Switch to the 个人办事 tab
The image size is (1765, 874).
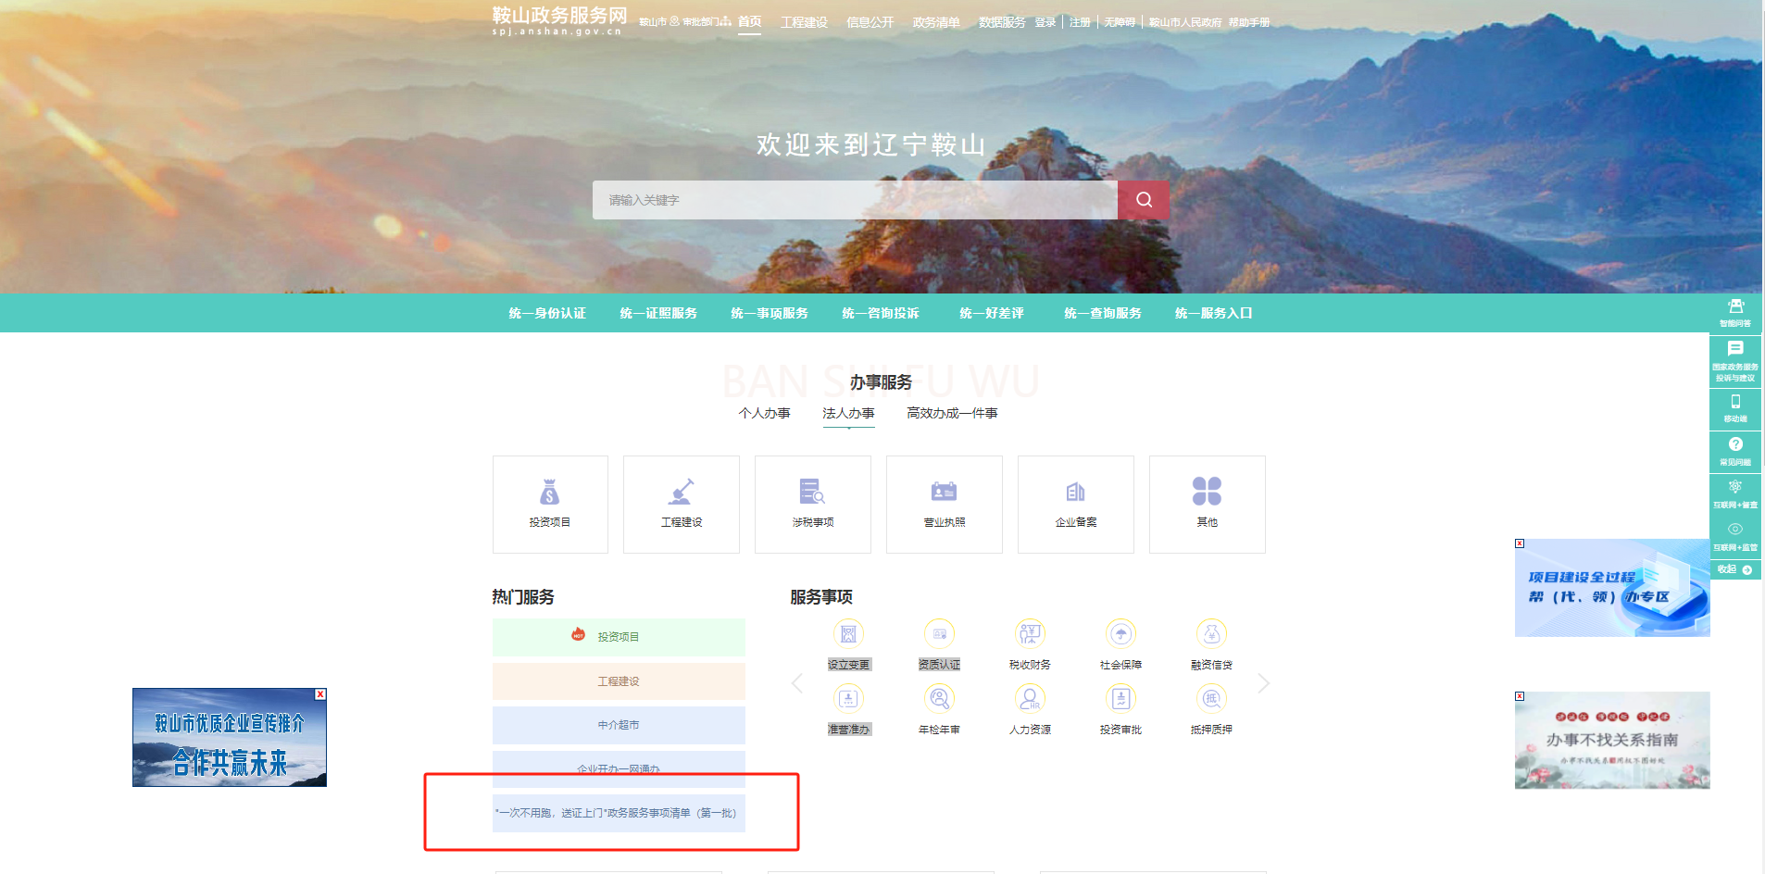[766, 414]
